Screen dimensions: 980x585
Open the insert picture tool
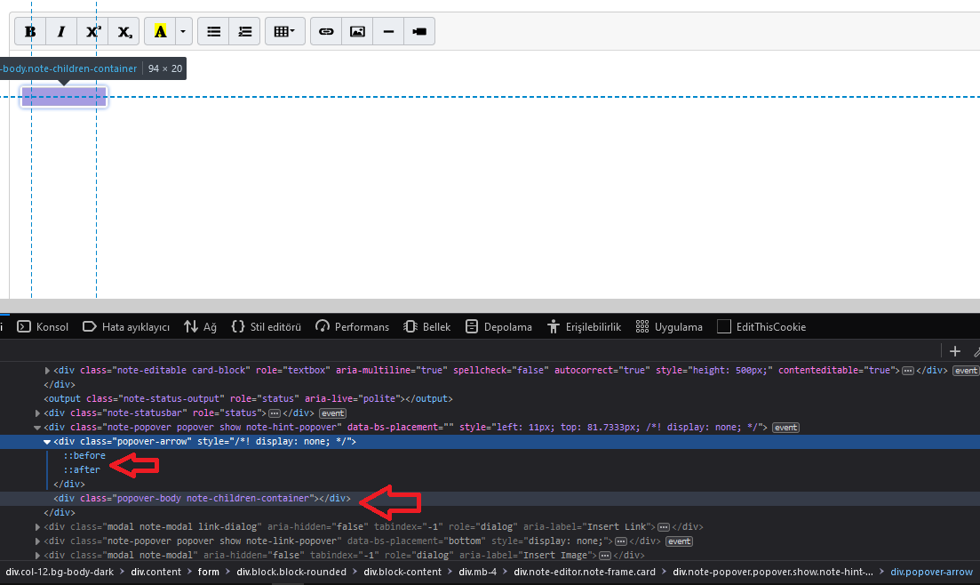357,31
